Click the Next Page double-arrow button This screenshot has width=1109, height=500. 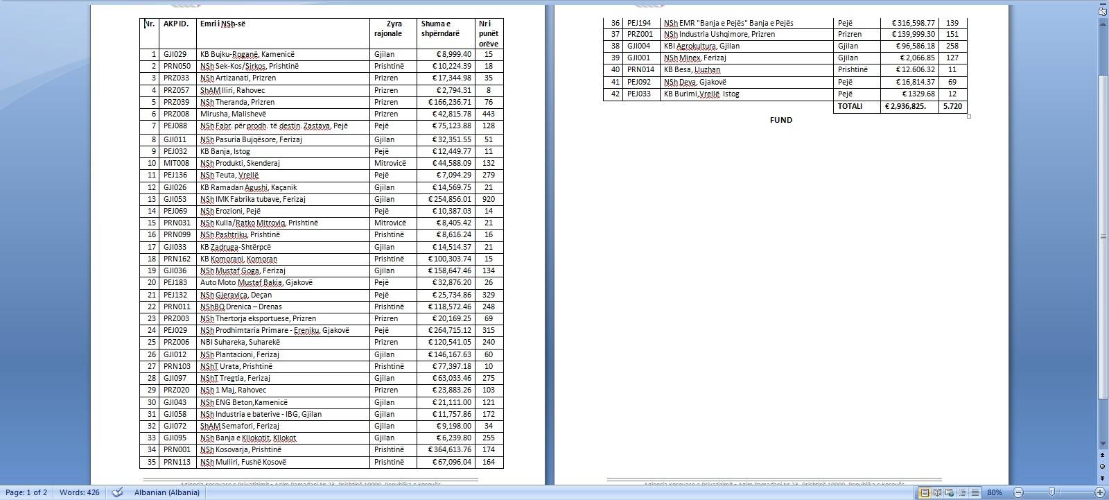point(1103,478)
